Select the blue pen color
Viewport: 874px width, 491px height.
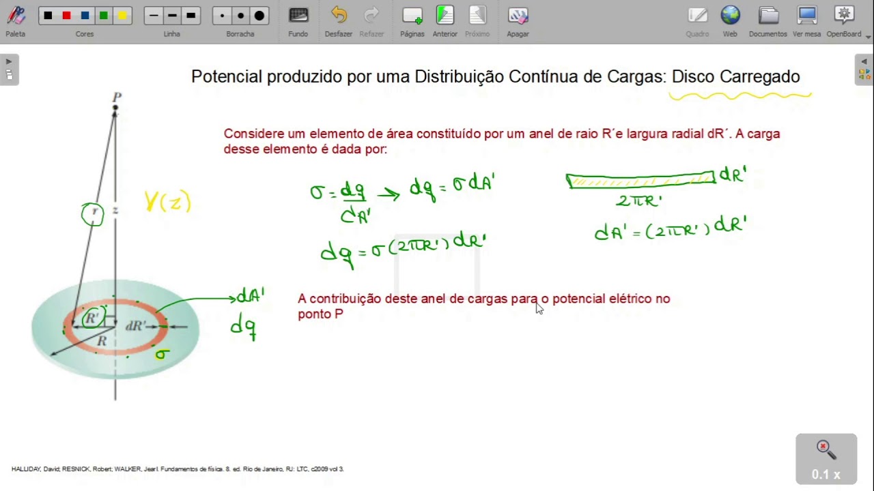pyautogui.click(x=85, y=16)
